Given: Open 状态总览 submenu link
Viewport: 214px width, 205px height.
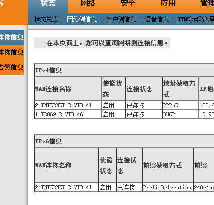Looking at the screenshot, I should click(x=46, y=19).
